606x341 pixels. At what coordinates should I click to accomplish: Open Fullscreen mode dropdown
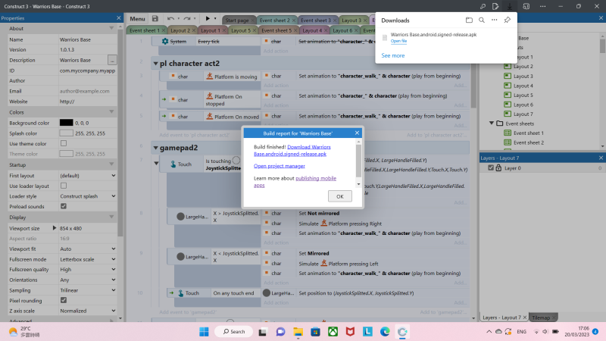point(87,259)
